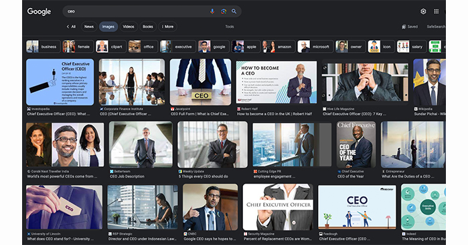Open the Tools options
The height and width of the screenshot is (245, 468).
[230, 27]
